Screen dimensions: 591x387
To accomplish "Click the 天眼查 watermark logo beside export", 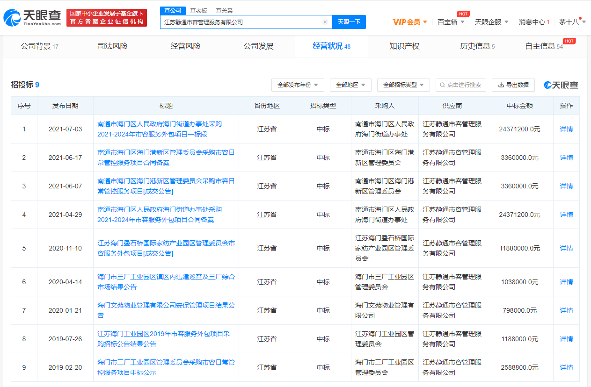I will pos(561,85).
